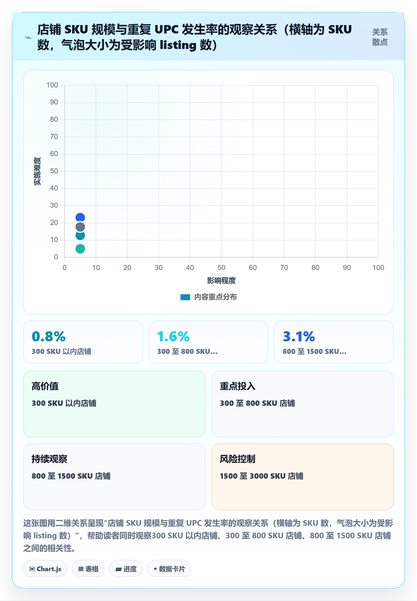The image size is (417, 601).
Task: Click the truncated 800 至 1500 SKU… label
Action: click(315, 352)
